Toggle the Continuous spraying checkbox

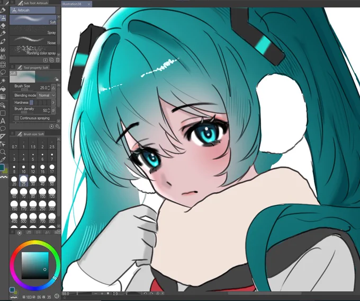(x=16, y=118)
